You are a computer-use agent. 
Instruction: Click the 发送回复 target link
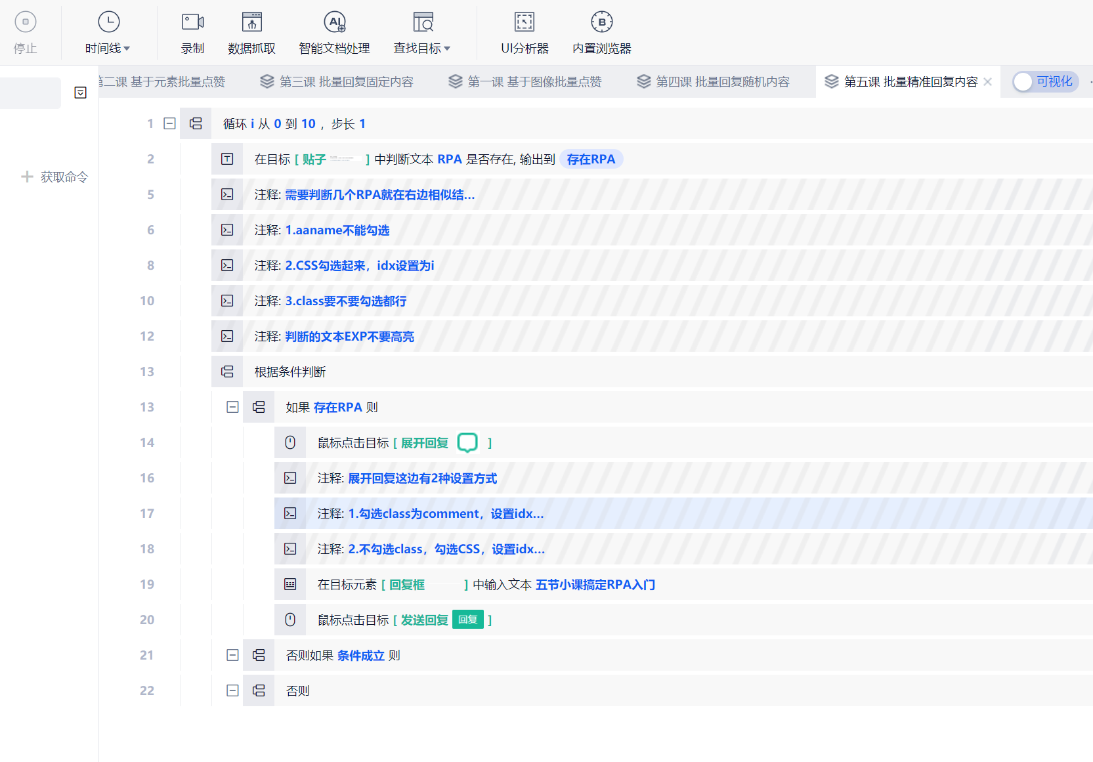pos(424,620)
